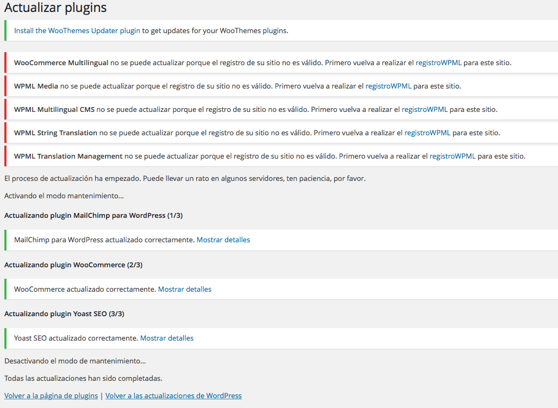This screenshot has height=408, width=558.
Task: Expand Mostrar detalles for MailChimp para WordPress
Action: (223, 240)
